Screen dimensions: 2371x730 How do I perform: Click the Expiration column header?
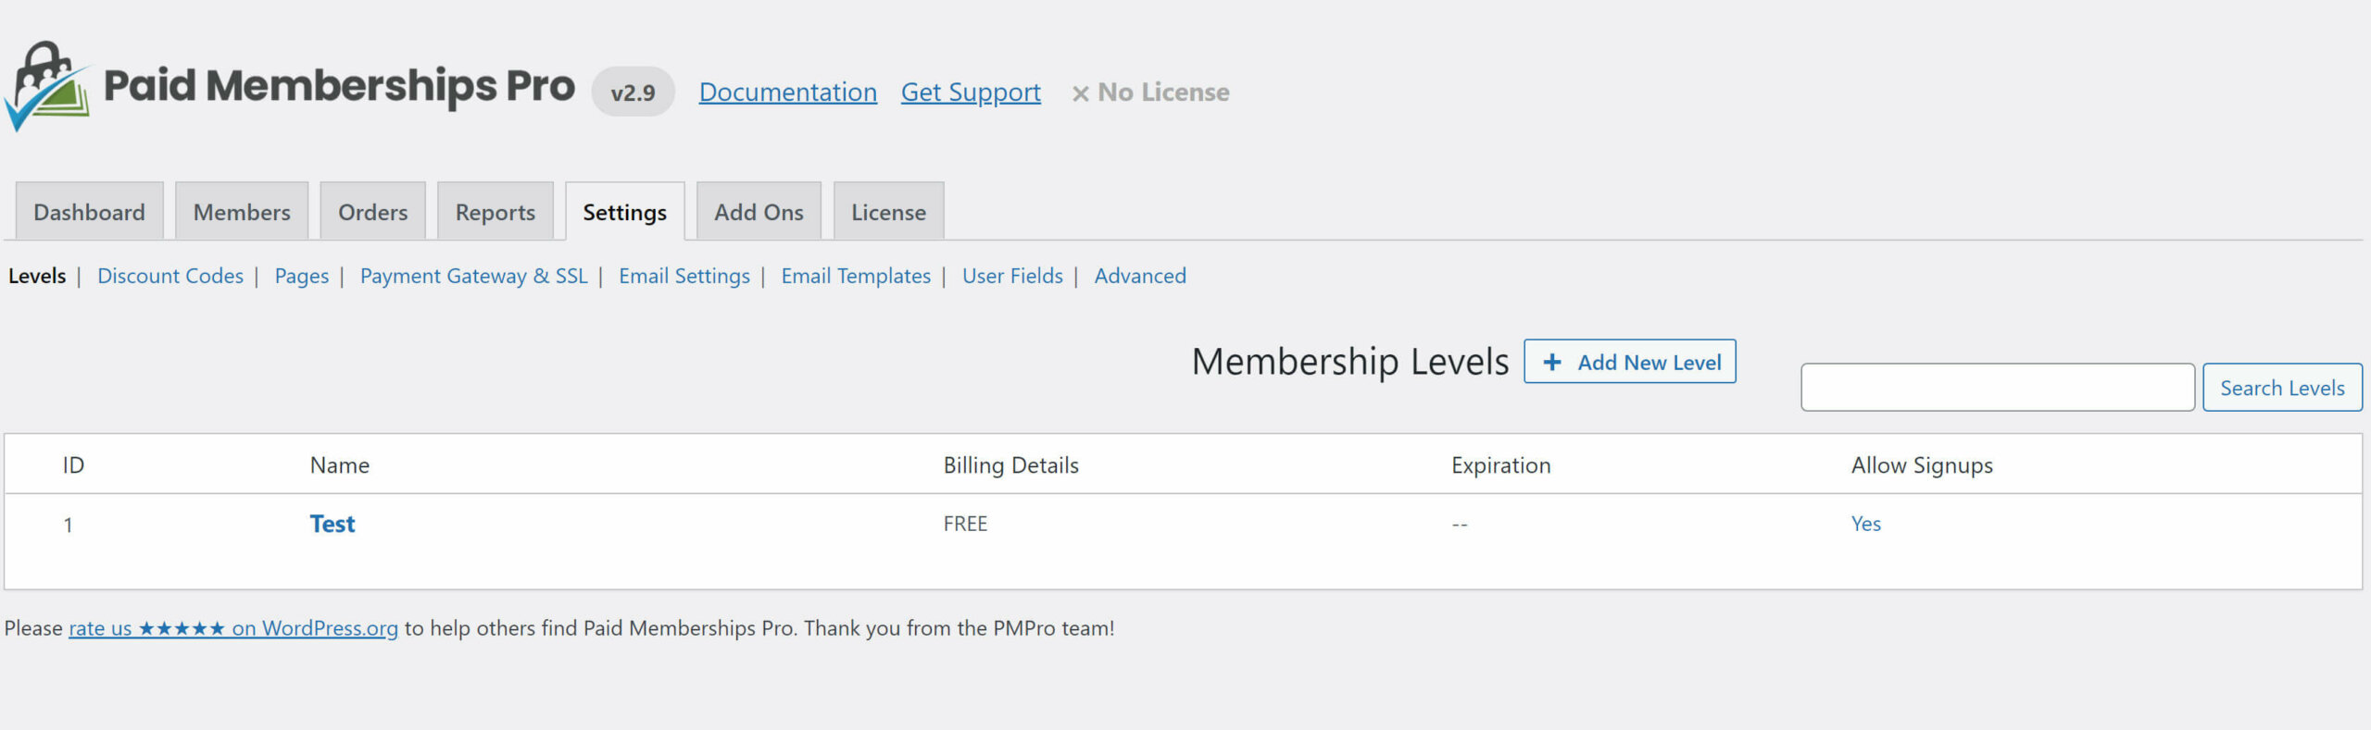(1500, 465)
